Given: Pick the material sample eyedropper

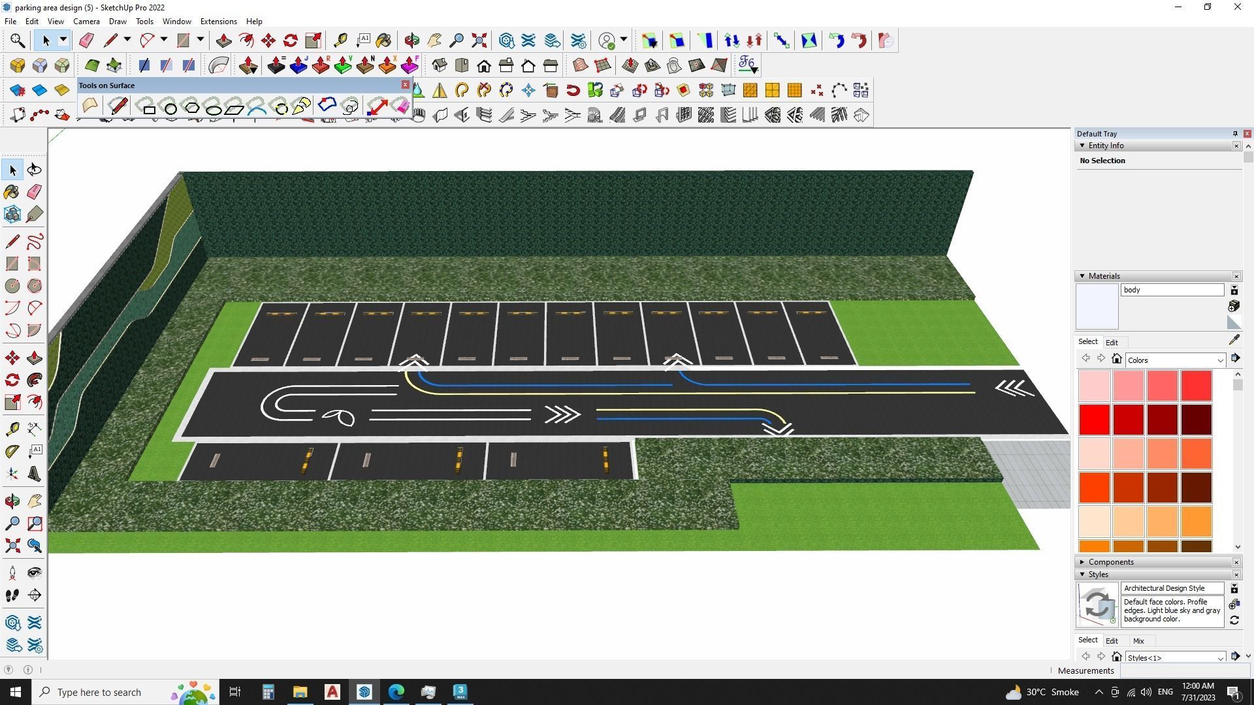Looking at the screenshot, I should [x=1234, y=340].
